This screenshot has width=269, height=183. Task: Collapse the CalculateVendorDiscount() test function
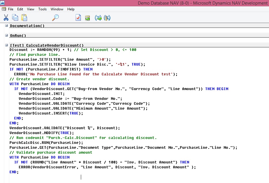(7, 45)
